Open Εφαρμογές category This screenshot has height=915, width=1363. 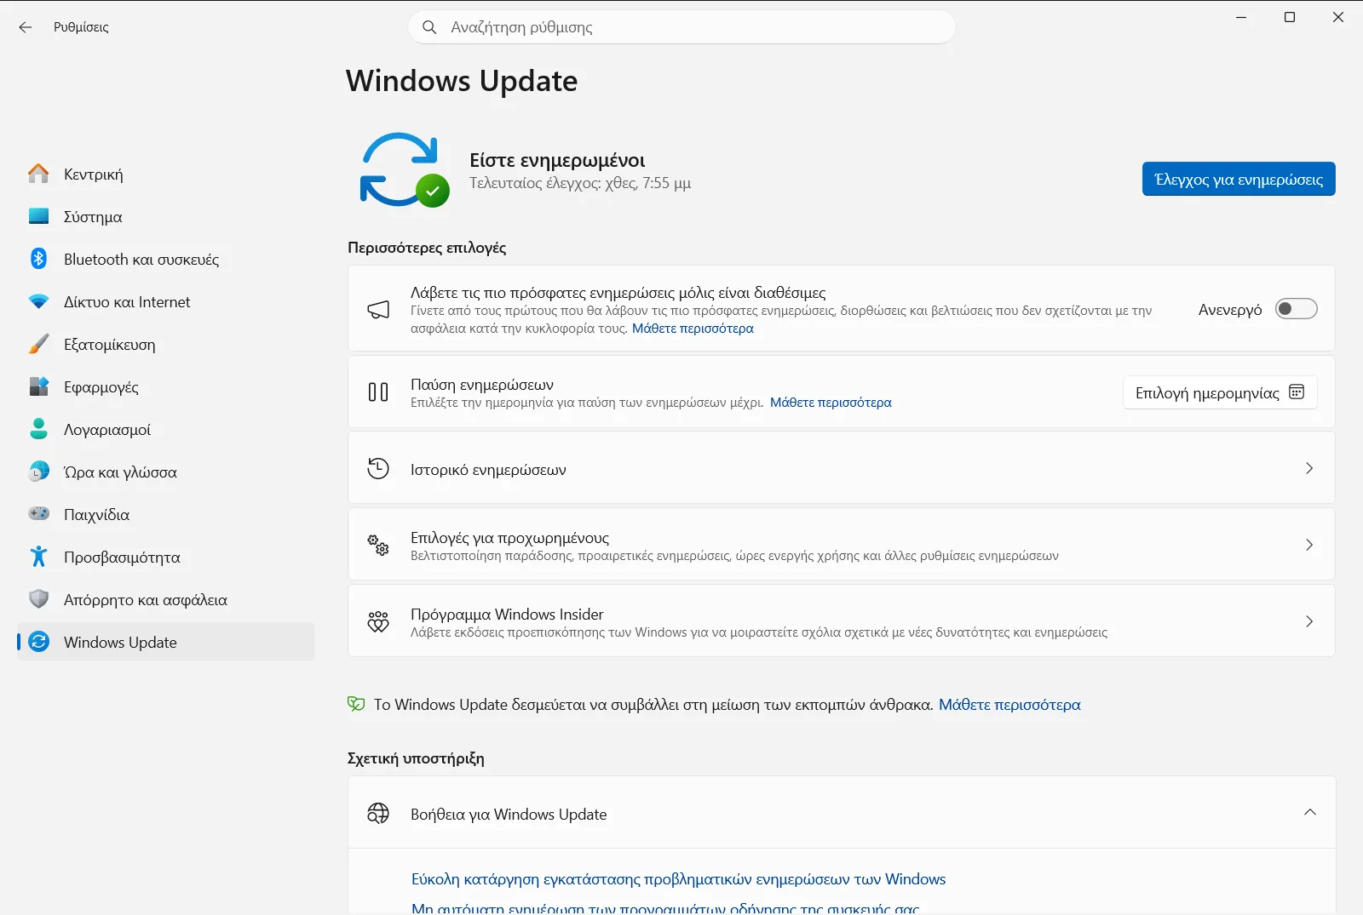[165, 386]
